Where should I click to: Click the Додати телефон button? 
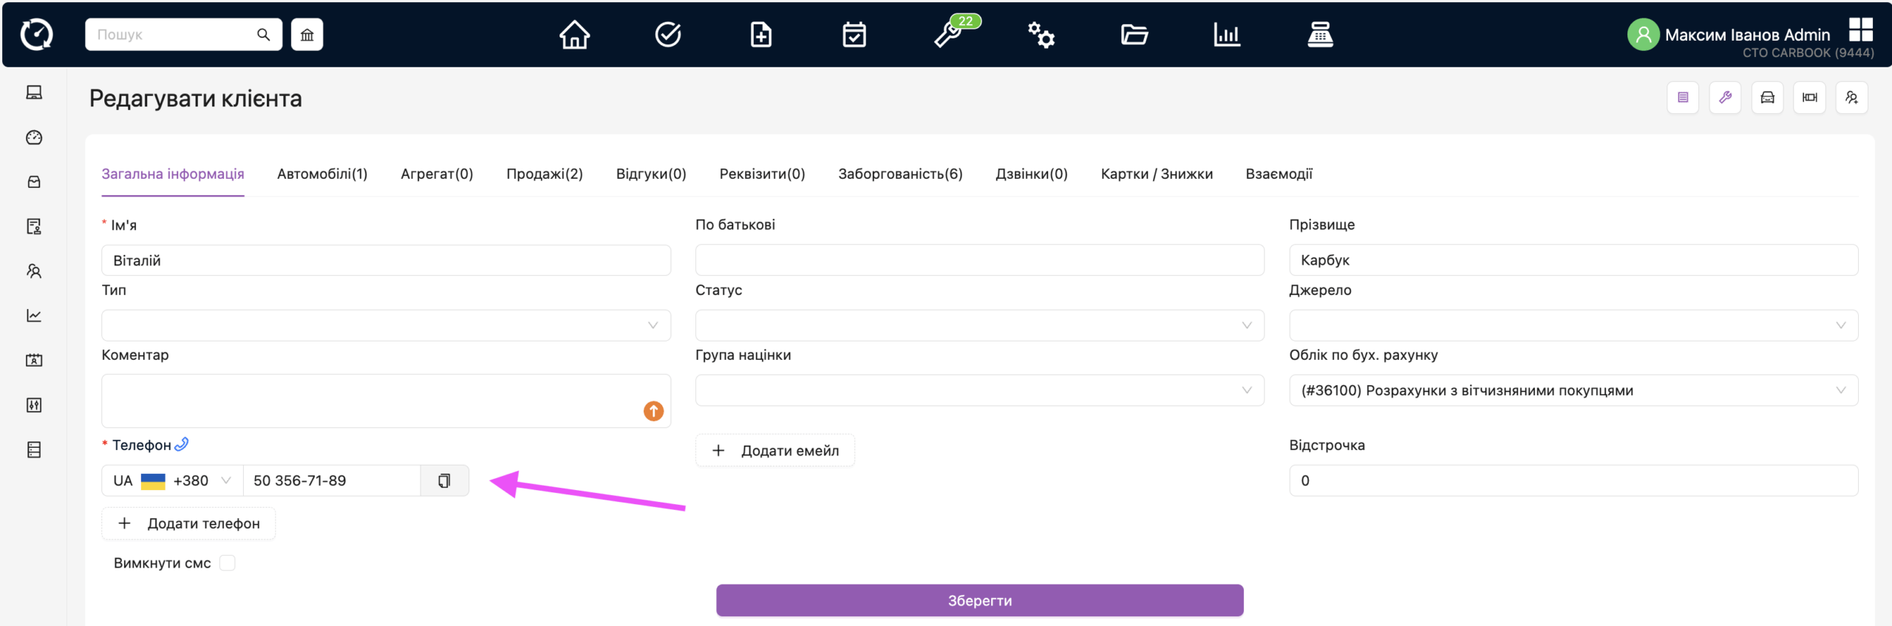click(x=189, y=524)
